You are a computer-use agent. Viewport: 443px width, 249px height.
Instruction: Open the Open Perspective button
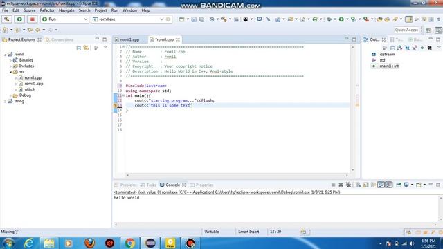[428, 30]
